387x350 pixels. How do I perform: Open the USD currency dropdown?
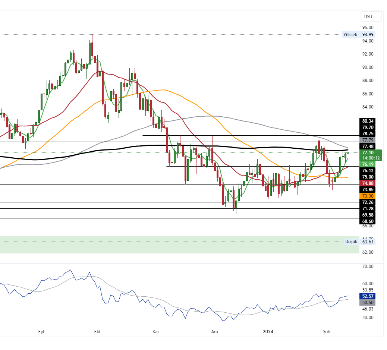371,16
